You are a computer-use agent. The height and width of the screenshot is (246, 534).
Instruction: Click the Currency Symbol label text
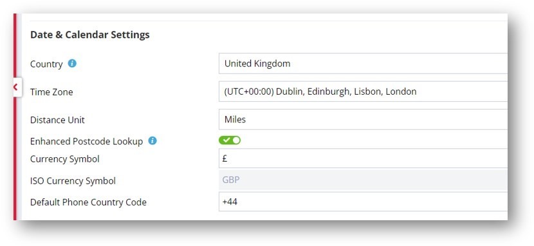(x=65, y=159)
